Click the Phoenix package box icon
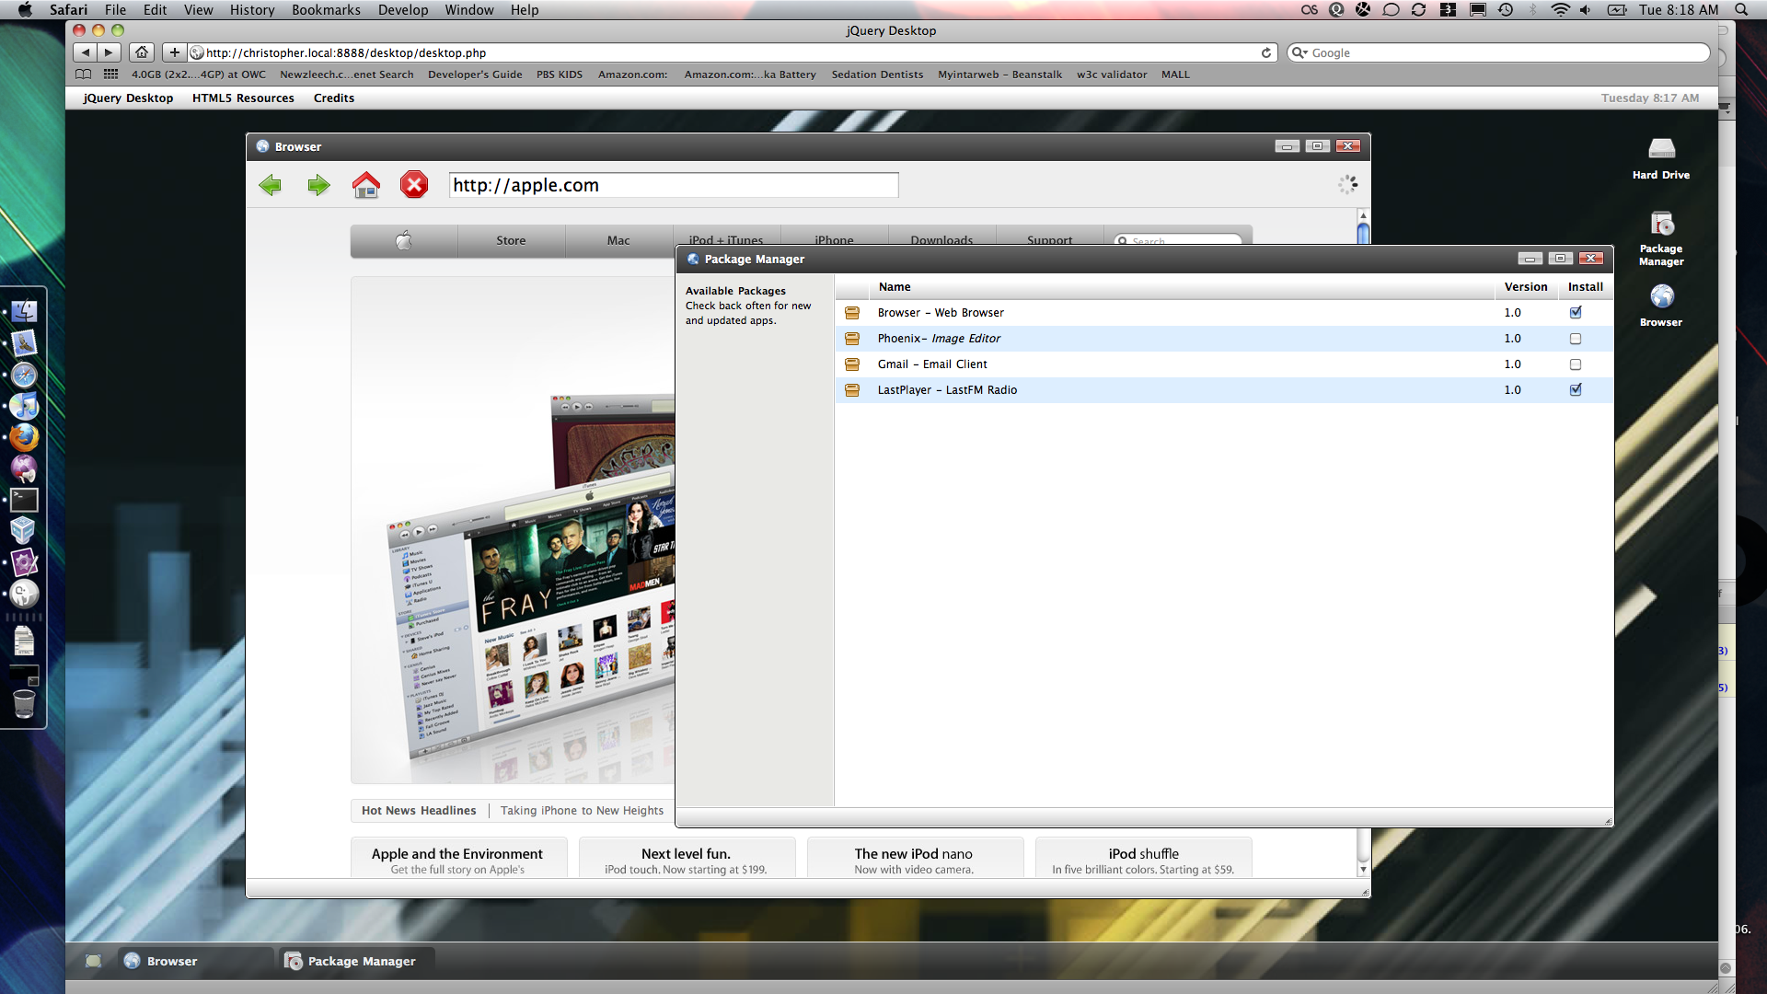The width and height of the screenshot is (1767, 994). [x=852, y=339]
